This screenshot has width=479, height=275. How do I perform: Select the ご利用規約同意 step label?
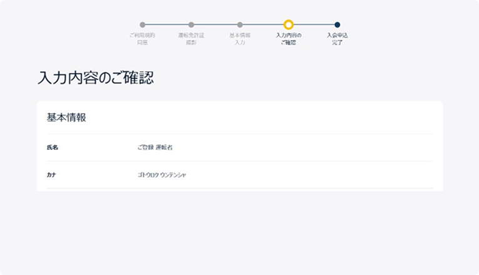pyautogui.click(x=142, y=39)
